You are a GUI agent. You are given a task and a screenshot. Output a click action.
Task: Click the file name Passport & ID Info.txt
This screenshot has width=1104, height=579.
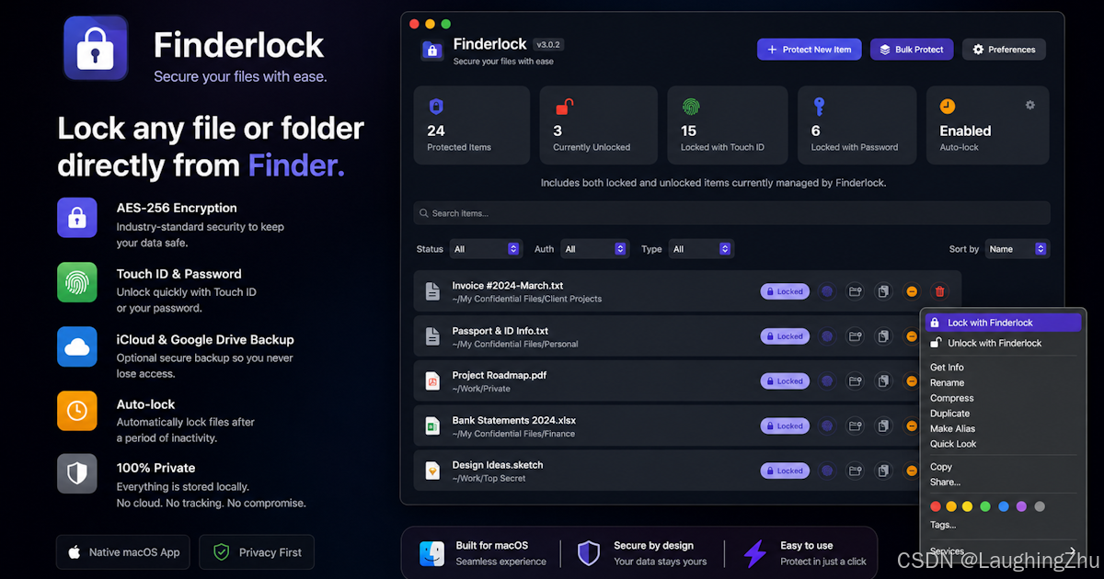pyautogui.click(x=500, y=331)
